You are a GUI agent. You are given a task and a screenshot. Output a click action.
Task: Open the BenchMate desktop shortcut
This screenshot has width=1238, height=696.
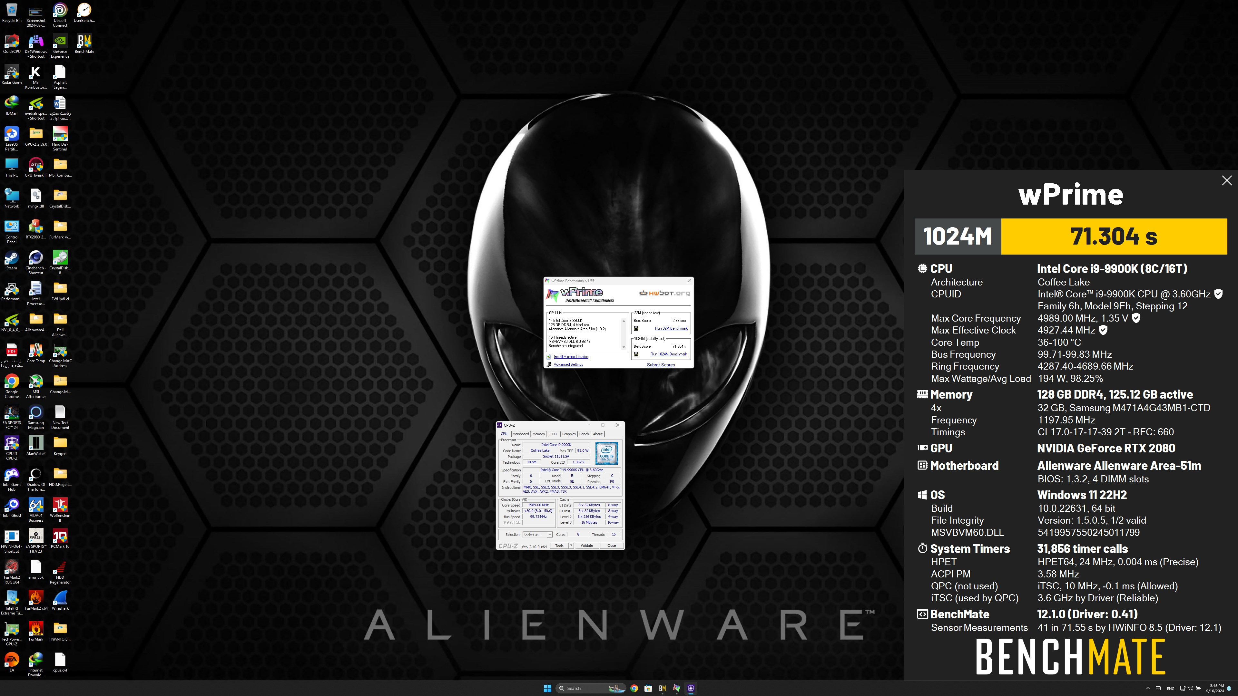(x=84, y=44)
